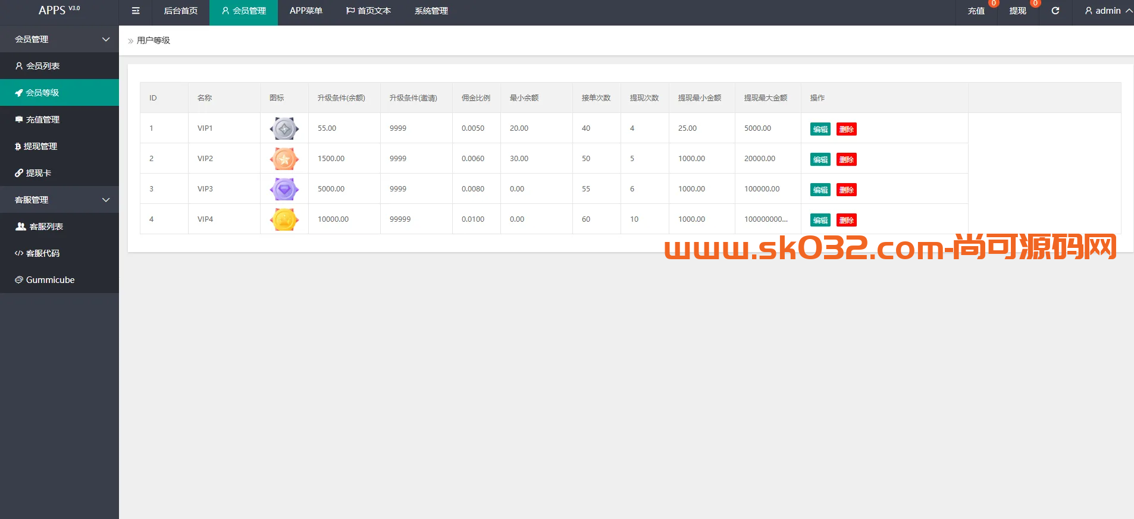Click 删除 button for VIP4

[x=846, y=220]
